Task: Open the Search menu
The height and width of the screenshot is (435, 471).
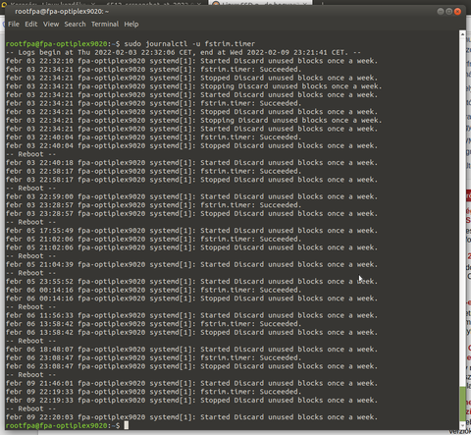Action: coord(75,24)
